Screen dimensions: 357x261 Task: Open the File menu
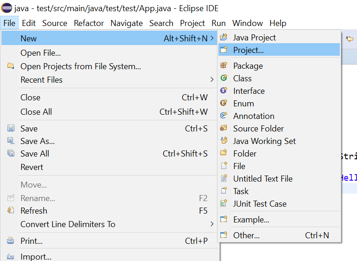pyautogui.click(x=9, y=23)
